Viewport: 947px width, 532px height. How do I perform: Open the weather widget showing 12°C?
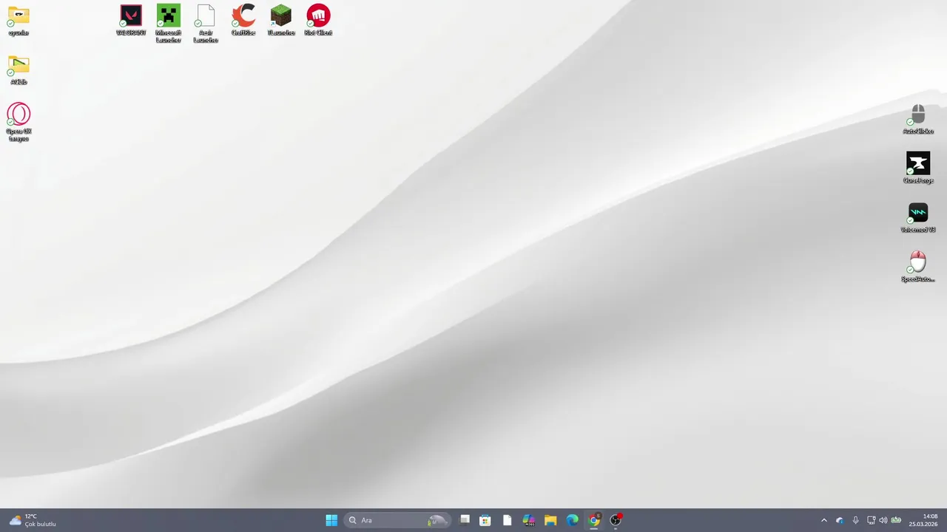click(33, 520)
